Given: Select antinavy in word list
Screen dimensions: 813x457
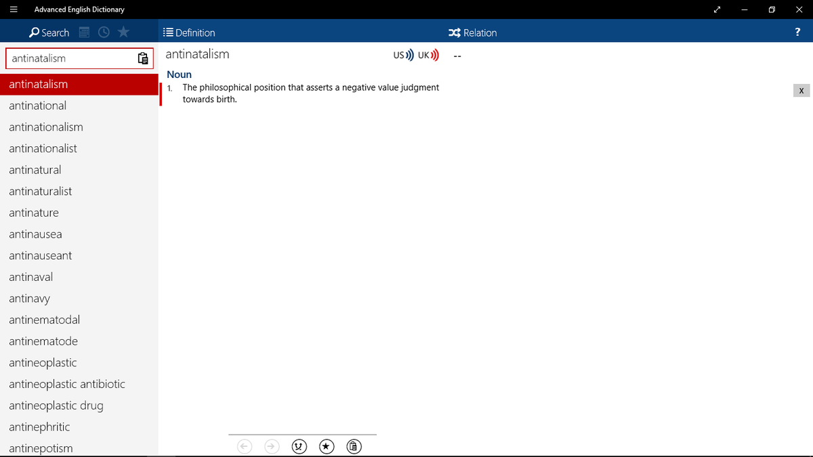Looking at the screenshot, I should pyautogui.click(x=79, y=299).
